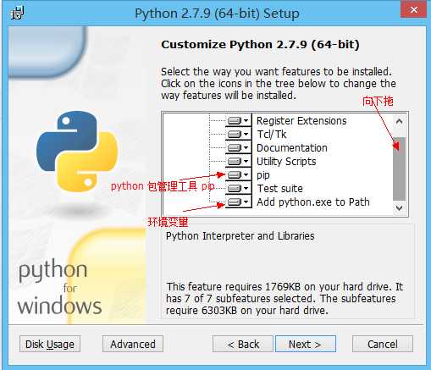Open the Documentation feature install dropdown
431x370 pixels.
tap(238, 147)
